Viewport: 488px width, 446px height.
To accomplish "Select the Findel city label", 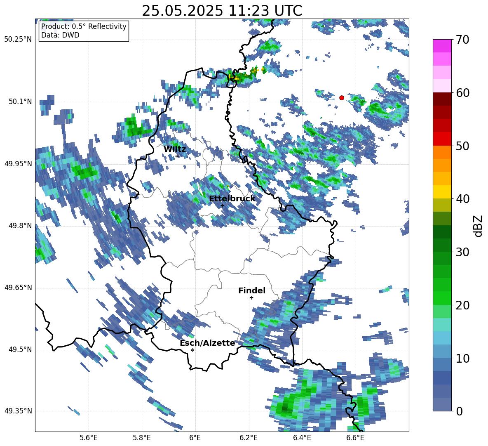I will (252, 290).
